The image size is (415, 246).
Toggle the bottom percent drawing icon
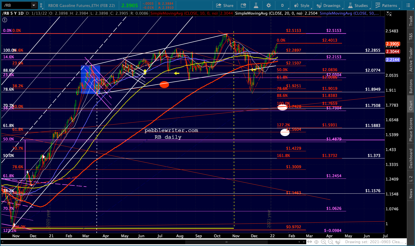tap(338, 242)
